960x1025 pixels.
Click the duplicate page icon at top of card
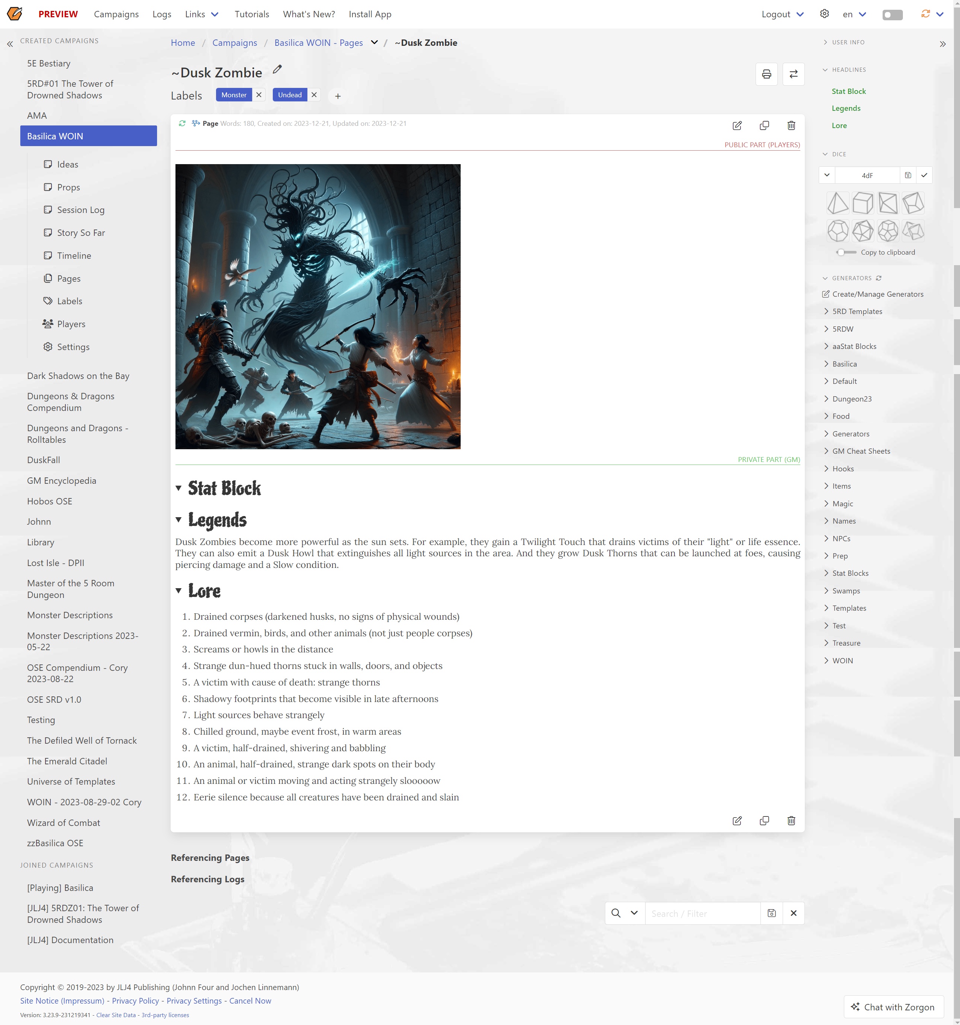(764, 125)
